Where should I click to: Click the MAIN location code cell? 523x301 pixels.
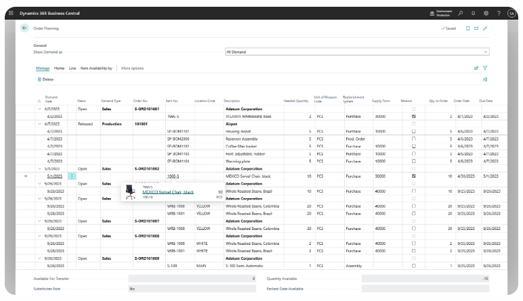[x=209, y=266]
